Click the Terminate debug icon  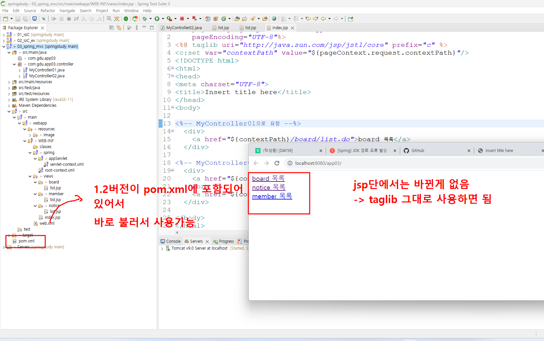(69, 19)
